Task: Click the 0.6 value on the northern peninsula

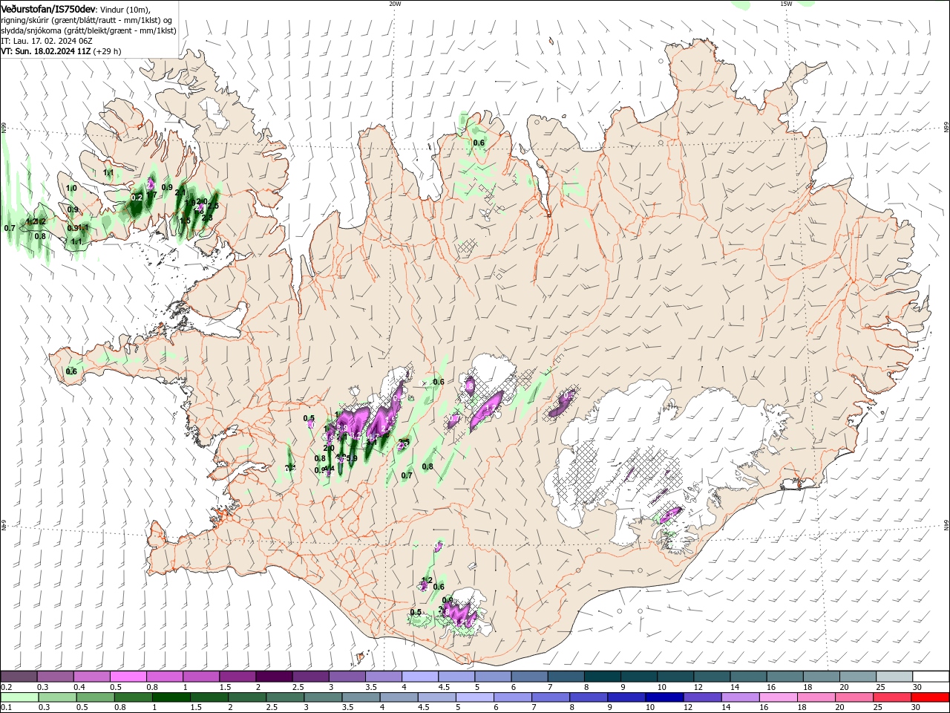Action: click(479, 143)
